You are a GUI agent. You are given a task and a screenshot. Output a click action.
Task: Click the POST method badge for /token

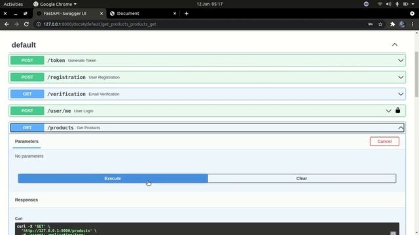[x=27, y=61]
